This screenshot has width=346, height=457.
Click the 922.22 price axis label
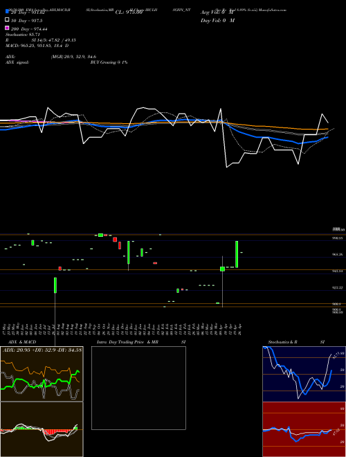[337, 287]
